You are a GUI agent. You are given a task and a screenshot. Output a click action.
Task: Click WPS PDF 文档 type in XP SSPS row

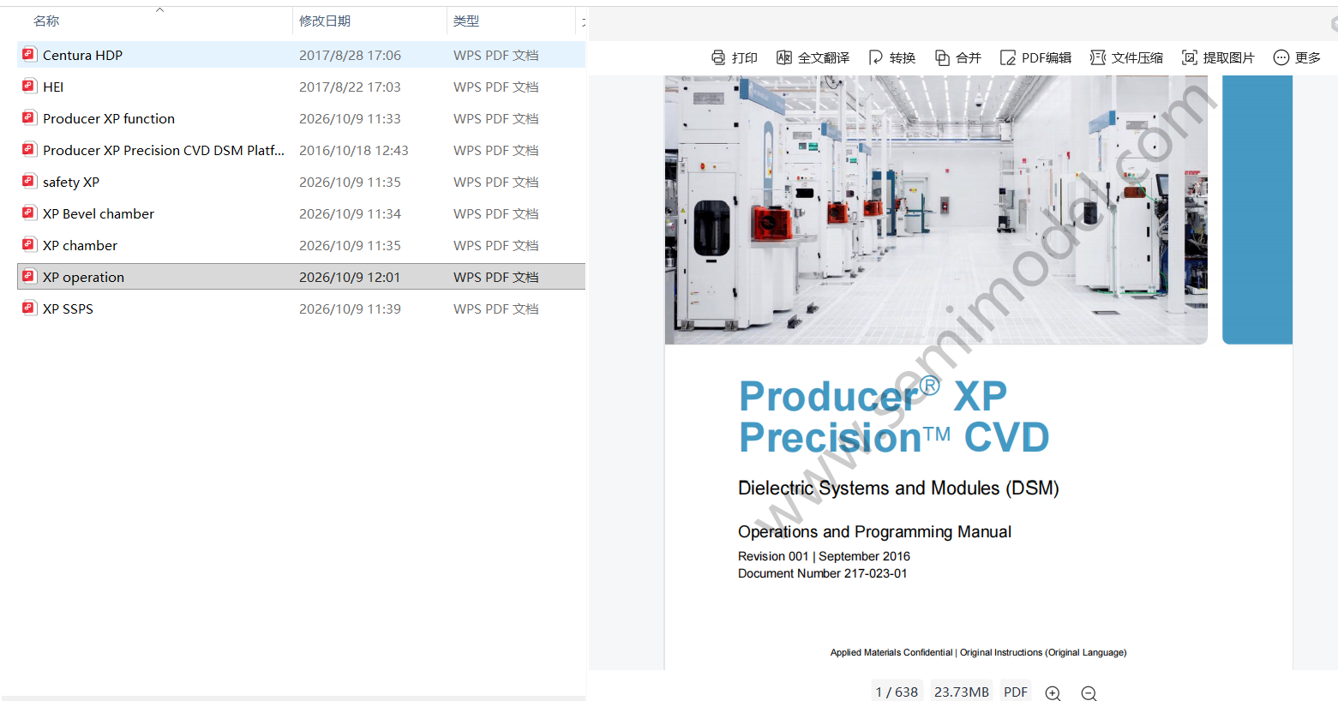pyautogui.click(x=496, y=309)
